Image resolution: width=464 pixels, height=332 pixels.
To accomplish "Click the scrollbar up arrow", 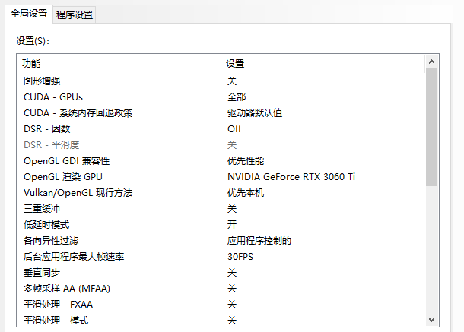I will 431,62.
